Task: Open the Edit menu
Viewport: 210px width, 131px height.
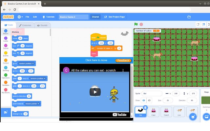Action: (x=35, y=17)
